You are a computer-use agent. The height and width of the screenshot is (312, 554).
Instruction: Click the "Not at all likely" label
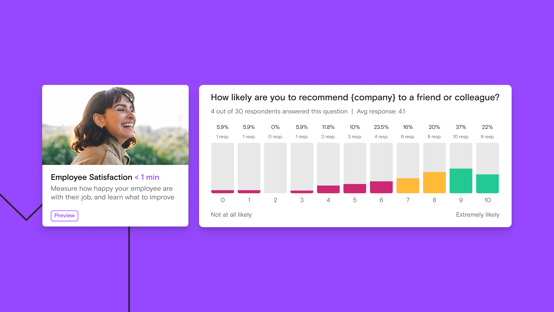coord(231,215)
